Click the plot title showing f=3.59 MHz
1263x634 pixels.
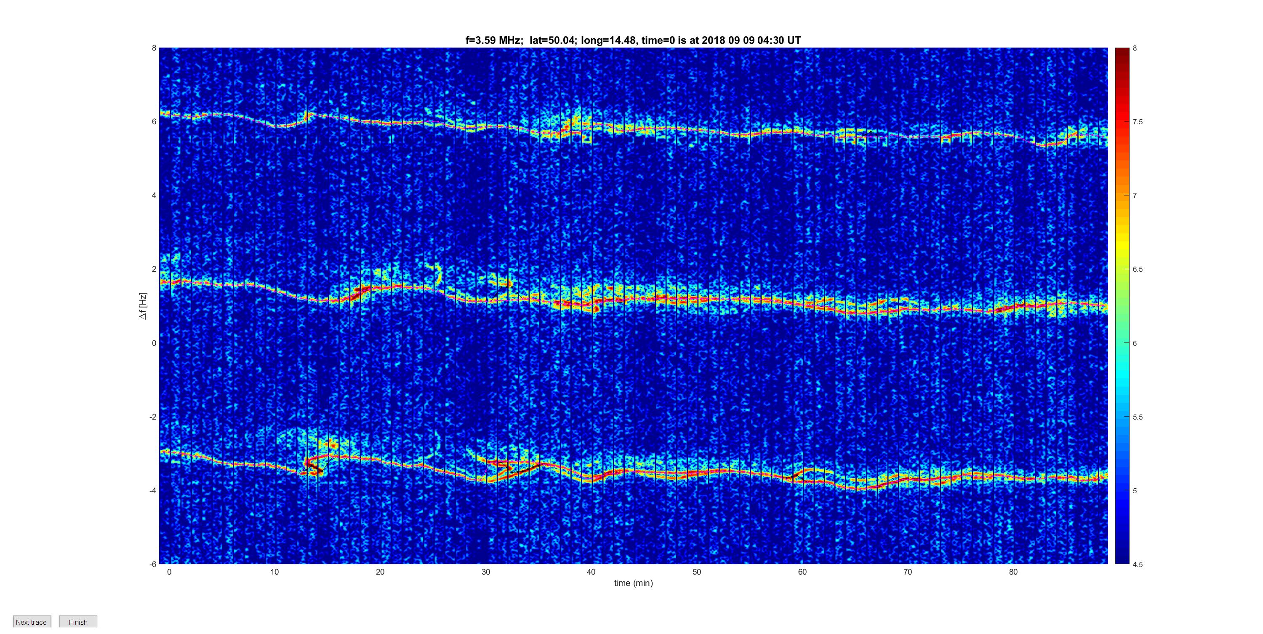pos(633,40)
